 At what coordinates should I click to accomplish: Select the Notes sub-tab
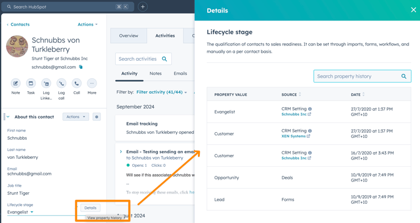[x=156, y=73]
